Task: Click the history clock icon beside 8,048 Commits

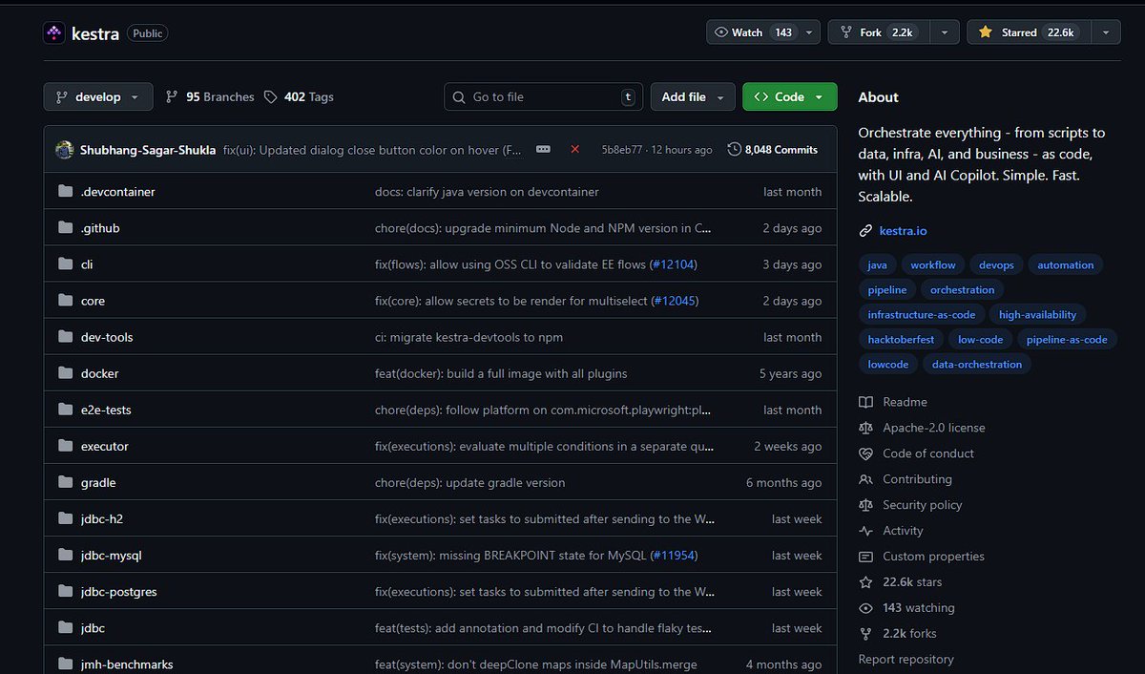Action: [x=734, y=150]
